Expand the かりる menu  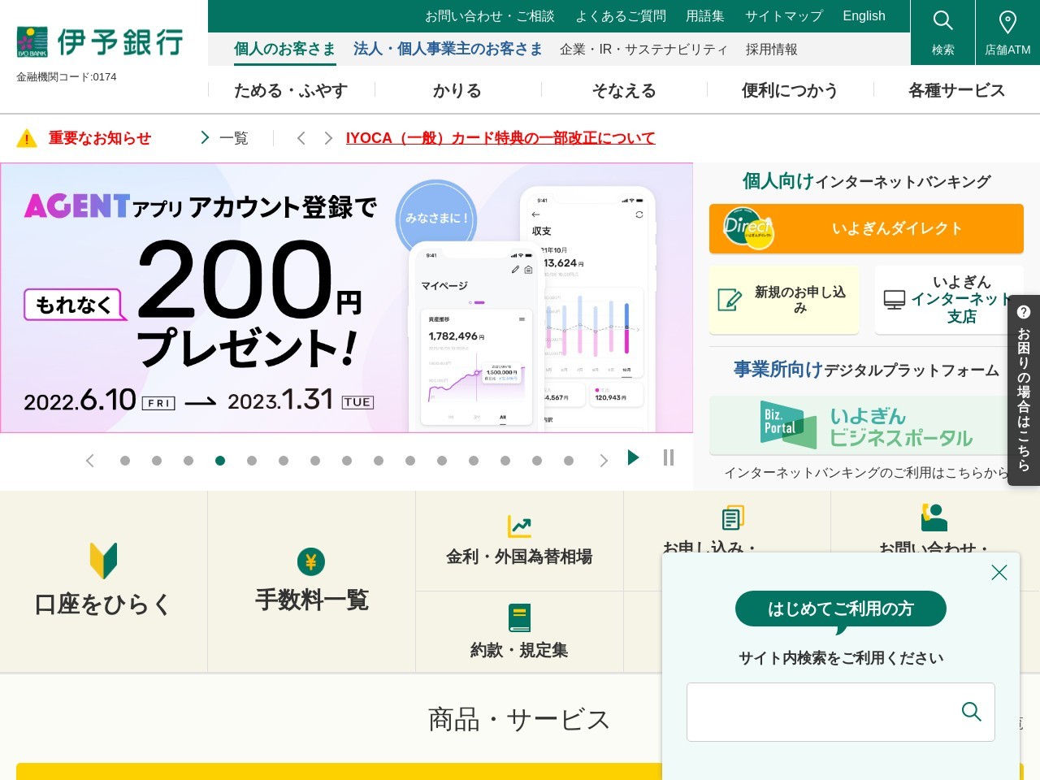pyautogui.click(x=457, y=90)
